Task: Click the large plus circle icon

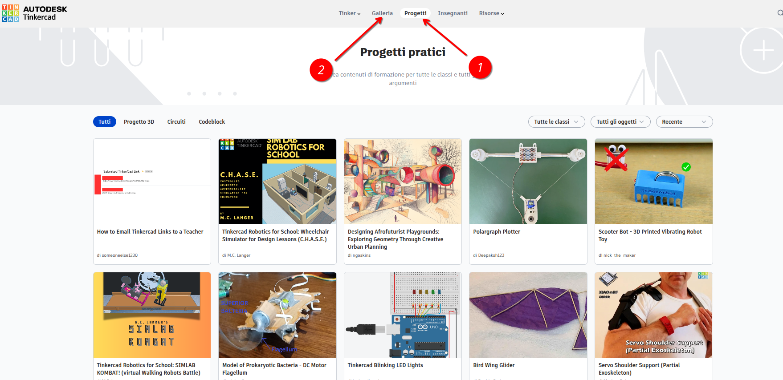Action: pyautogui.click(x=763, y=50)
